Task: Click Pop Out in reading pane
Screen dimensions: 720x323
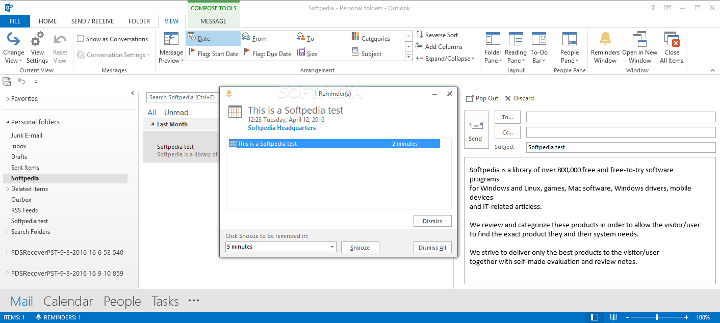Action: click(x=482, y=98)
